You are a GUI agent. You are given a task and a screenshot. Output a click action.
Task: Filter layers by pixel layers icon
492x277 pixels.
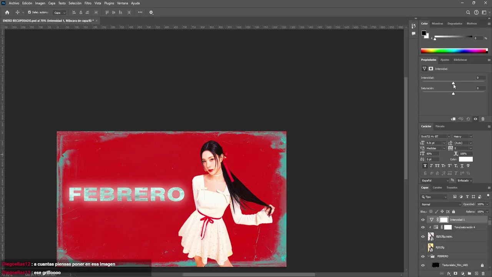pos(455,197)
